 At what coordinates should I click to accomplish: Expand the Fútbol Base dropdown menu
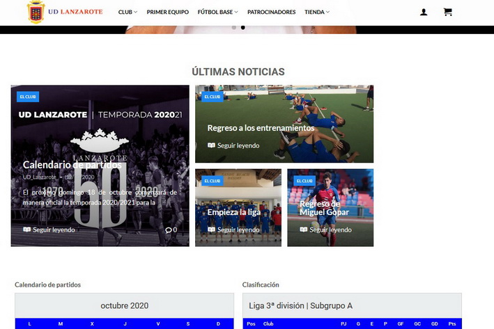coord(217,12)
